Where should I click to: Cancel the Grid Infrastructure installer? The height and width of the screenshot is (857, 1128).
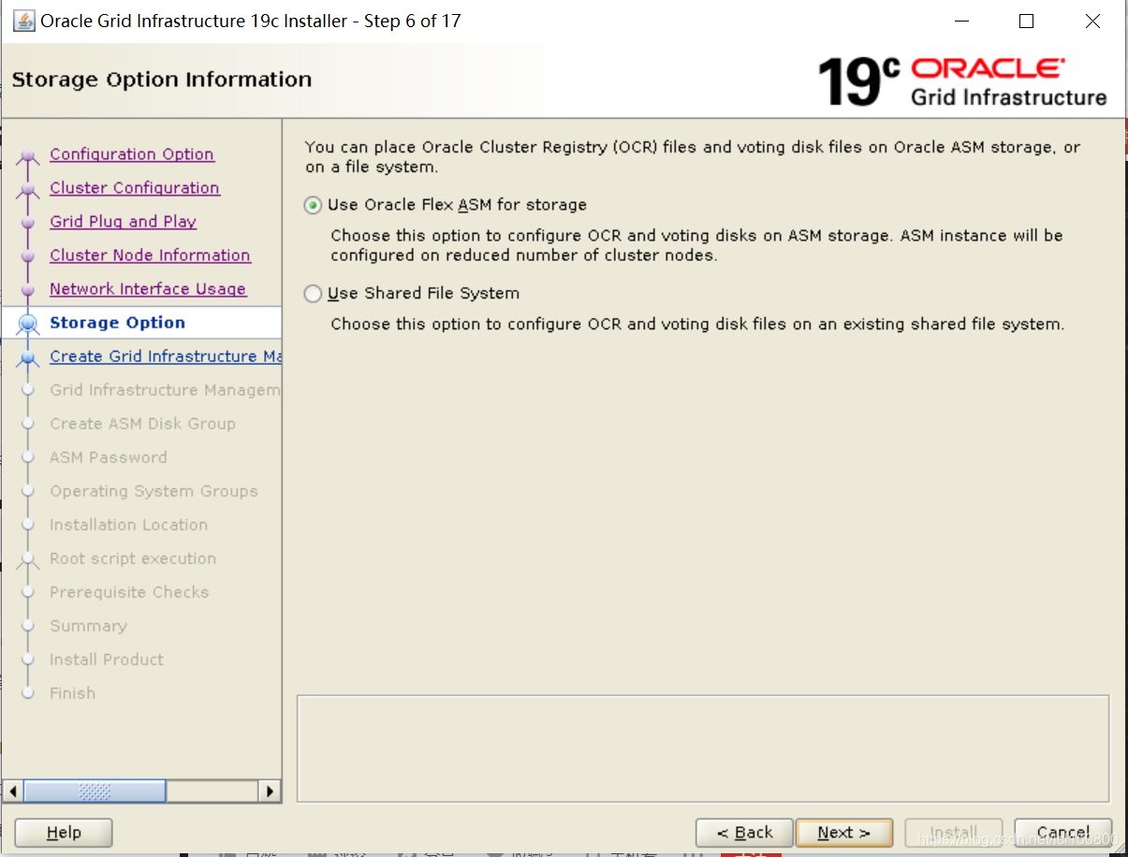1062,833
